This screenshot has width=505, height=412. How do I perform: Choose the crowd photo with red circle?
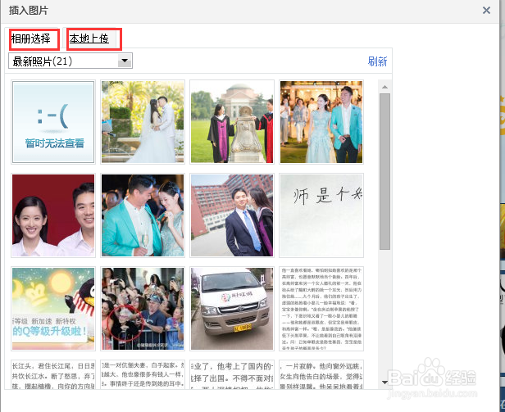click(143, 309)
